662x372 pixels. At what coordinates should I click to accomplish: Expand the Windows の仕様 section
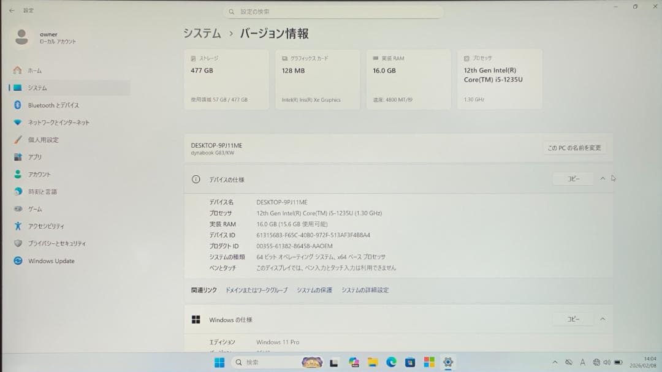pos(603,319)
